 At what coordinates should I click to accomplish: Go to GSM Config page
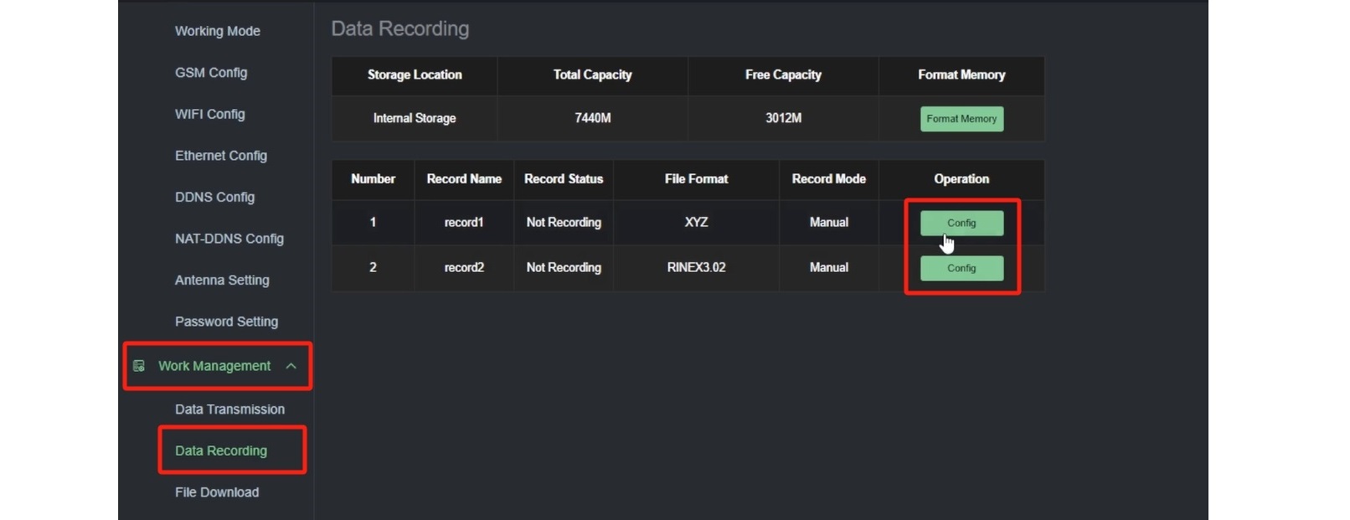(x=210, y=73)
